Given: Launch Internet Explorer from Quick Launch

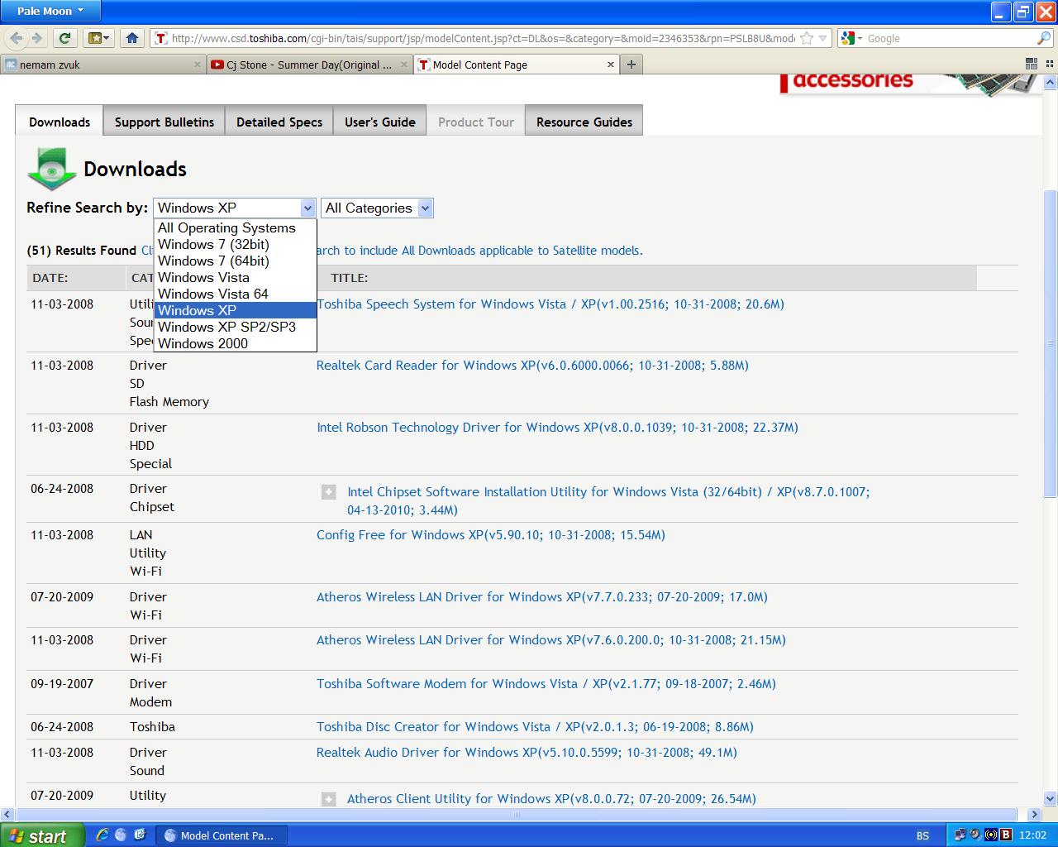Looking at the screenshot, I should (102, 835).
